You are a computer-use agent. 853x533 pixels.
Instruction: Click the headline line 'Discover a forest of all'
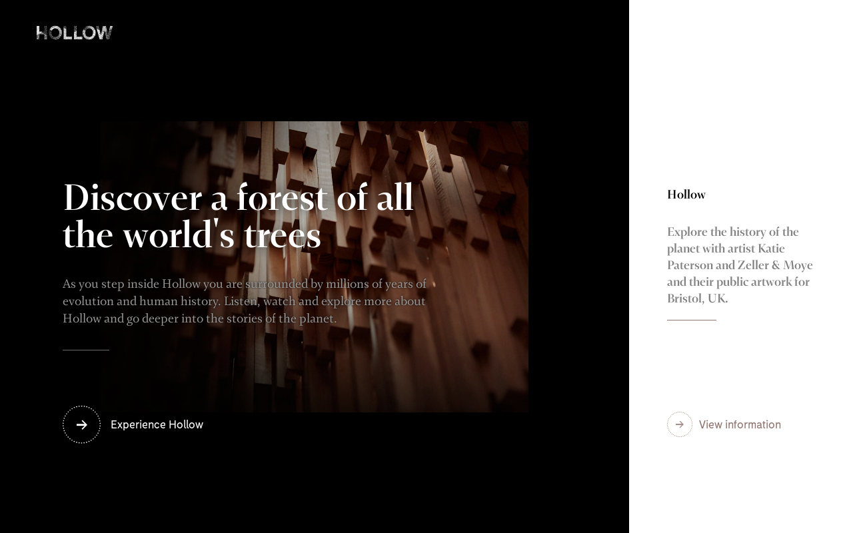click(238, 198)
